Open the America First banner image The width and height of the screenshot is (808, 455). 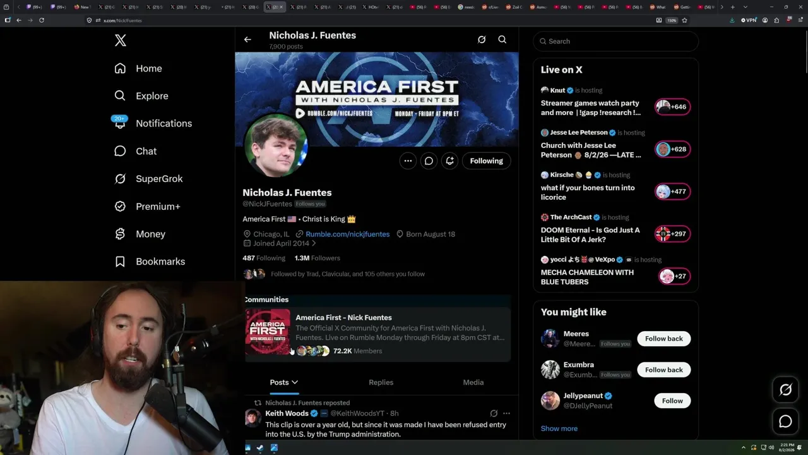[377, 99]
